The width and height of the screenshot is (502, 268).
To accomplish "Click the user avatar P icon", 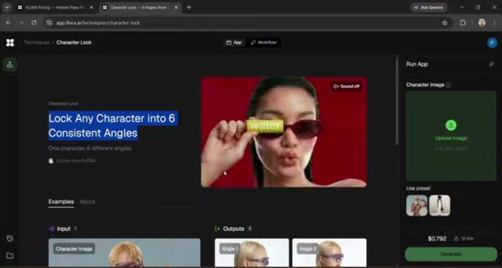I will (x=492, y=43).
